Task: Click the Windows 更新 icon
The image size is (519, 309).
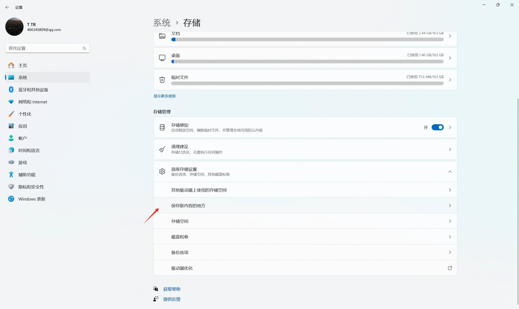Action: coord(11,199)
